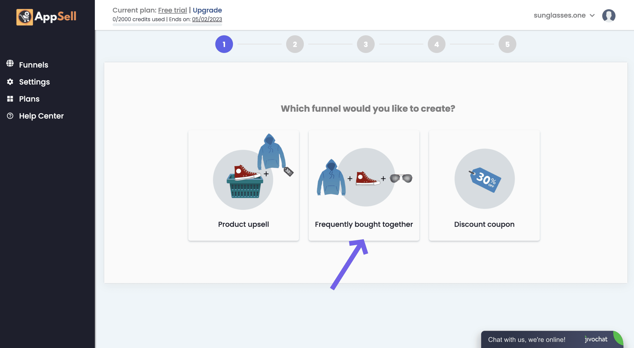Open the user profile avatar
Image resolution: width=634 pixels, height=348 pixels.
point(609,16)
